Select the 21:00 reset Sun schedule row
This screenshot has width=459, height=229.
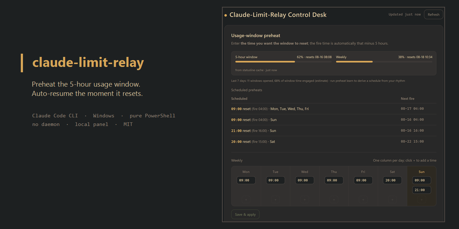334,131
